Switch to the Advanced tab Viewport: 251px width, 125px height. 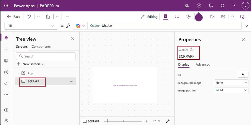(203, 65)
